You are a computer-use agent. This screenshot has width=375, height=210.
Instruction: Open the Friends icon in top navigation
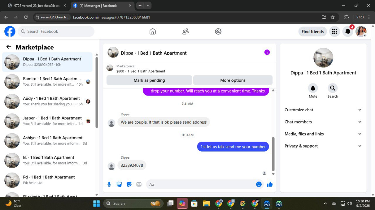[185, 31]
